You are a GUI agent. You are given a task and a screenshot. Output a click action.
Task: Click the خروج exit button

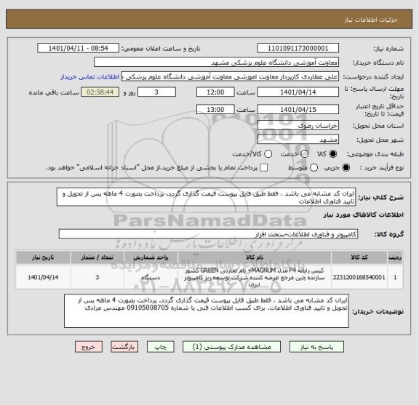89,347
